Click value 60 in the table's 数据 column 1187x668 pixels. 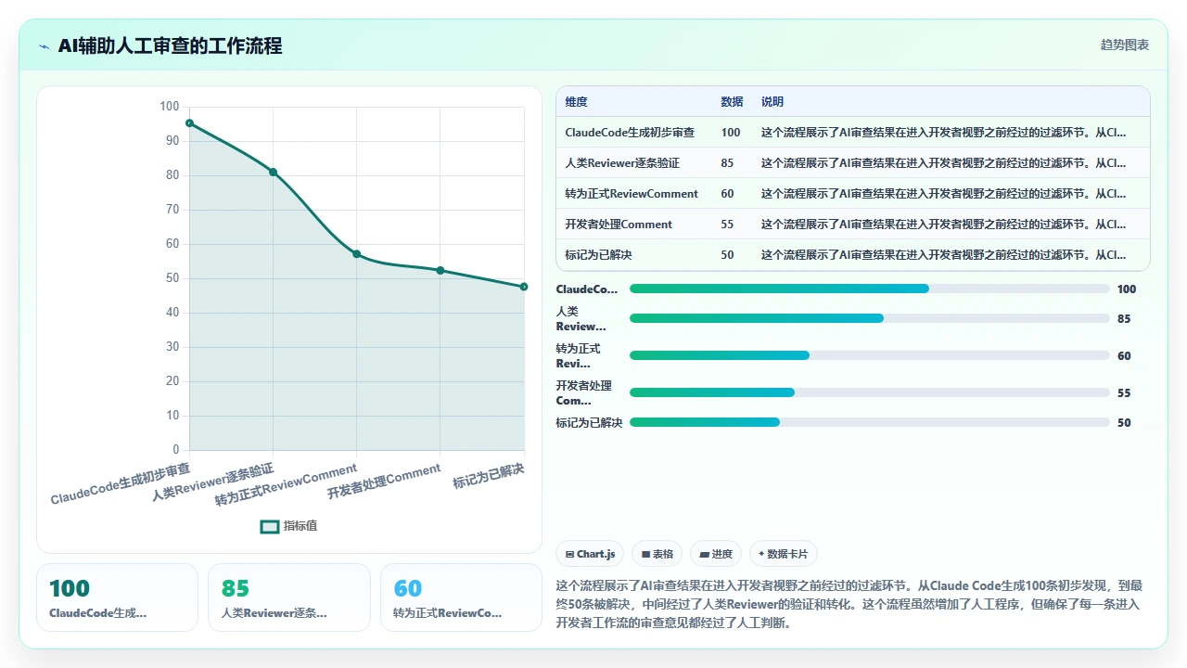727,194
